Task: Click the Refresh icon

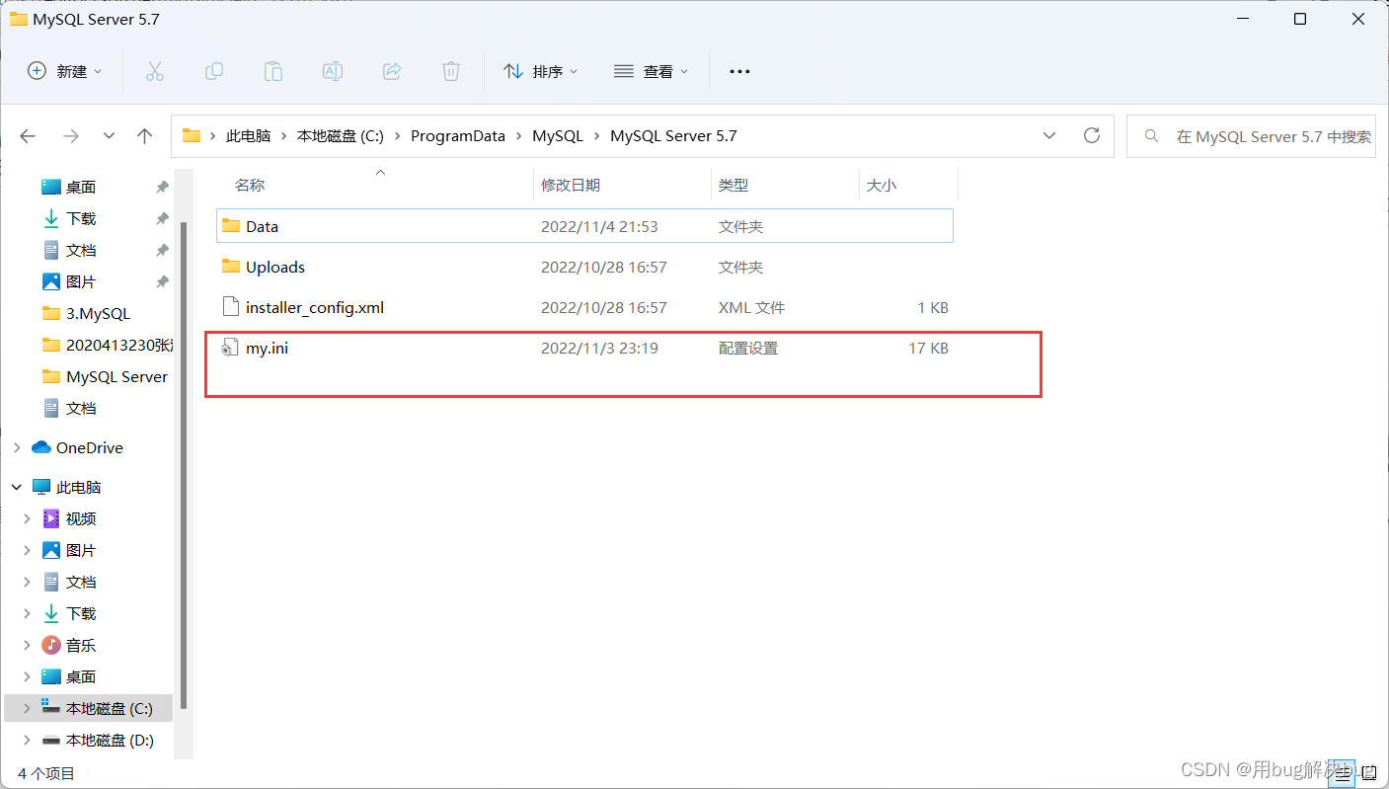Action: pyautogui.click(x=1092, y=135)
